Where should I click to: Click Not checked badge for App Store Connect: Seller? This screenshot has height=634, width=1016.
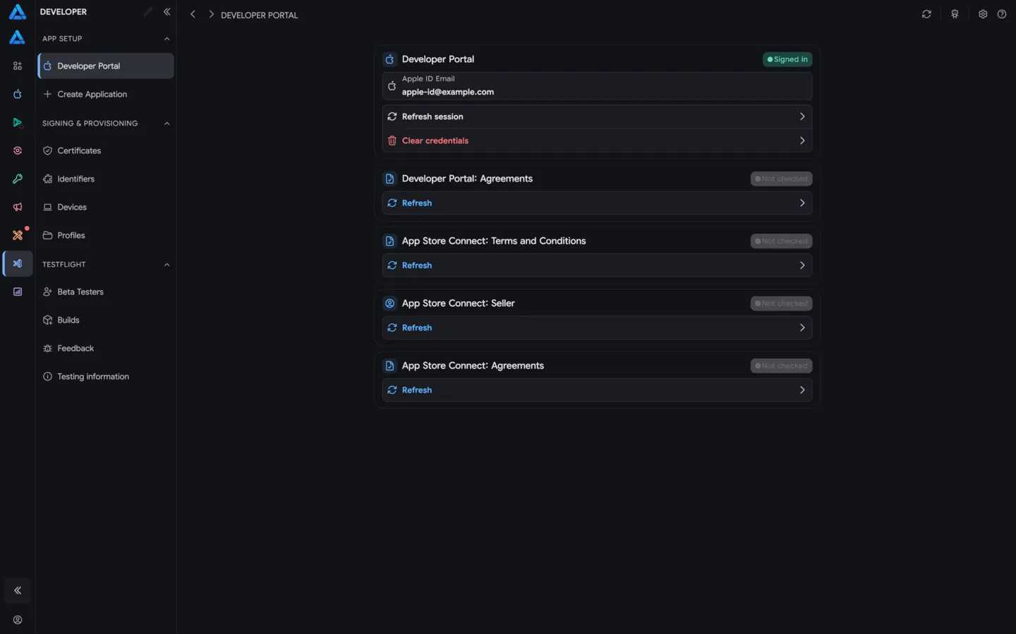[781, 304]
